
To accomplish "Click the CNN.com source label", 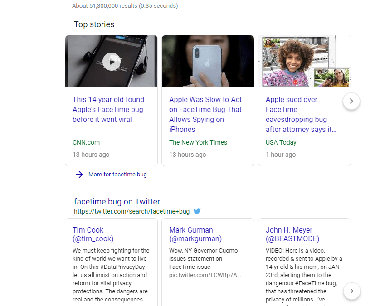I will (x=86, y=142).
